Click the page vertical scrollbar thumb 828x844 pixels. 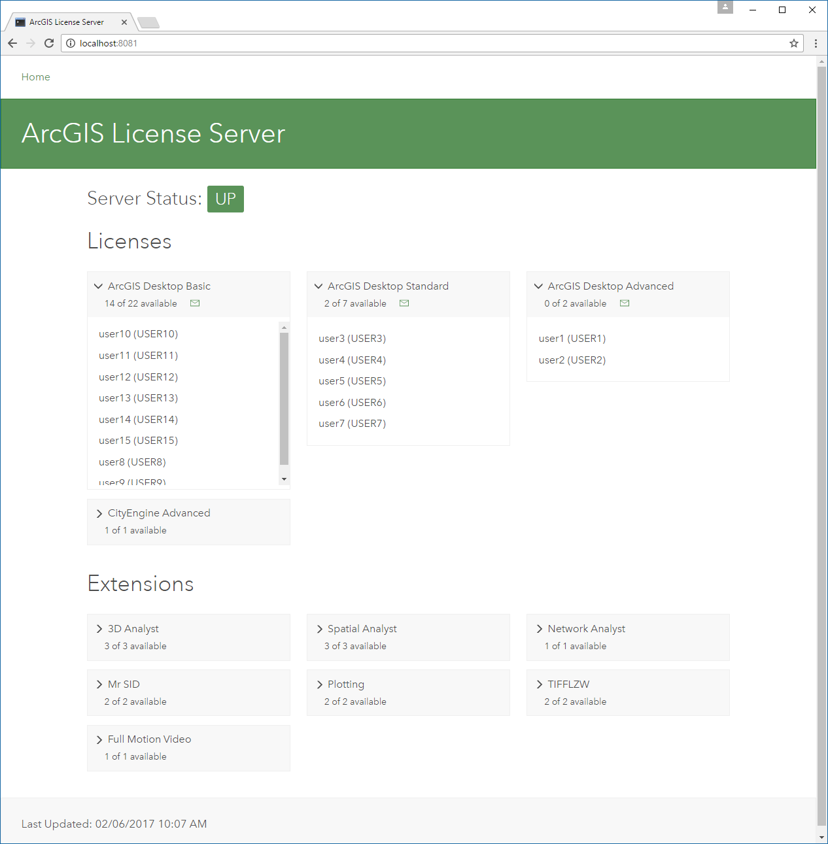coord(821,447)
